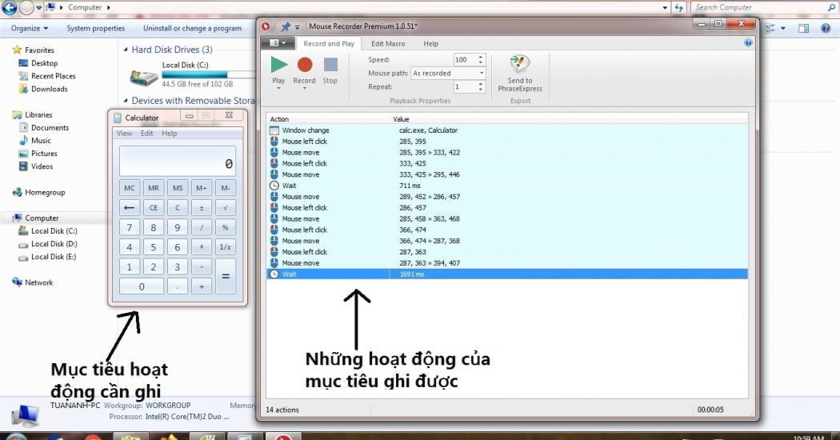Open Organize dropdown in Explorer

pyautogui.click(x=30, y=29)
